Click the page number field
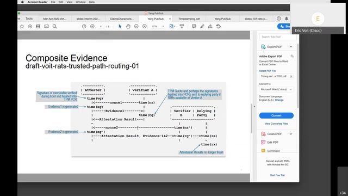The width and height of the screenshot is (348, 196). 101,27
